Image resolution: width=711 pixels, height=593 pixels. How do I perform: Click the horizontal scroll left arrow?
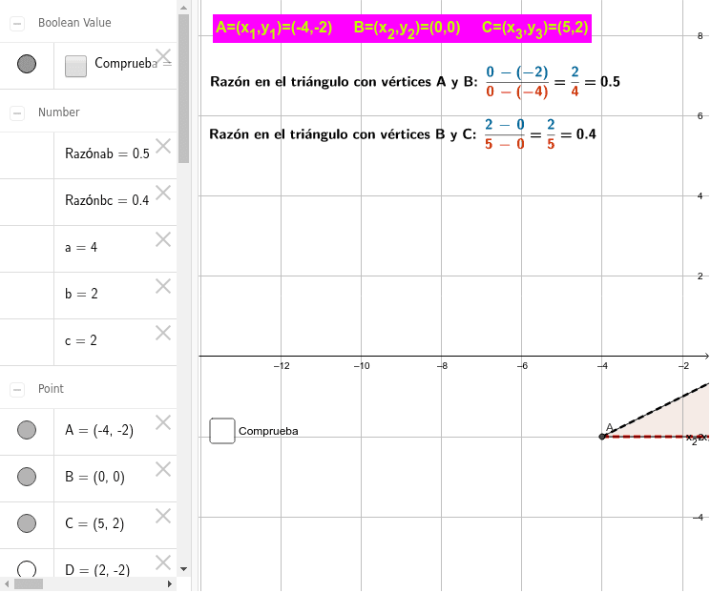click(x=7, y=583)
